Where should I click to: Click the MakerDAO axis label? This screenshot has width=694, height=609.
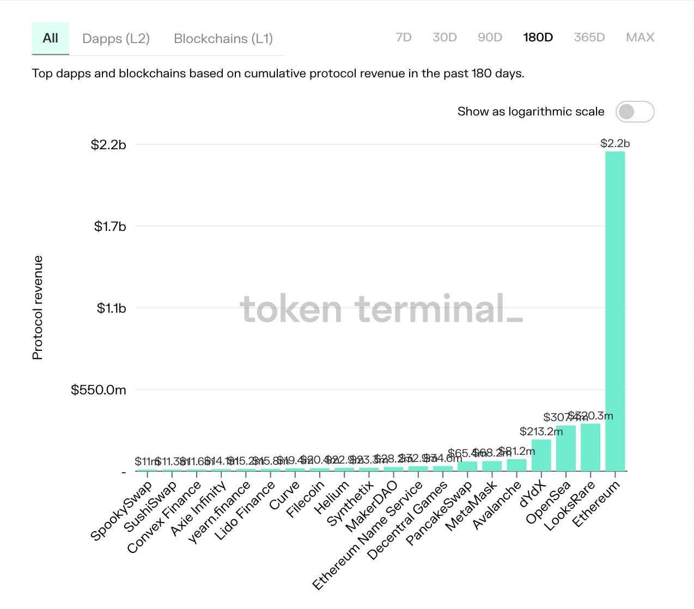click(372, 507)
